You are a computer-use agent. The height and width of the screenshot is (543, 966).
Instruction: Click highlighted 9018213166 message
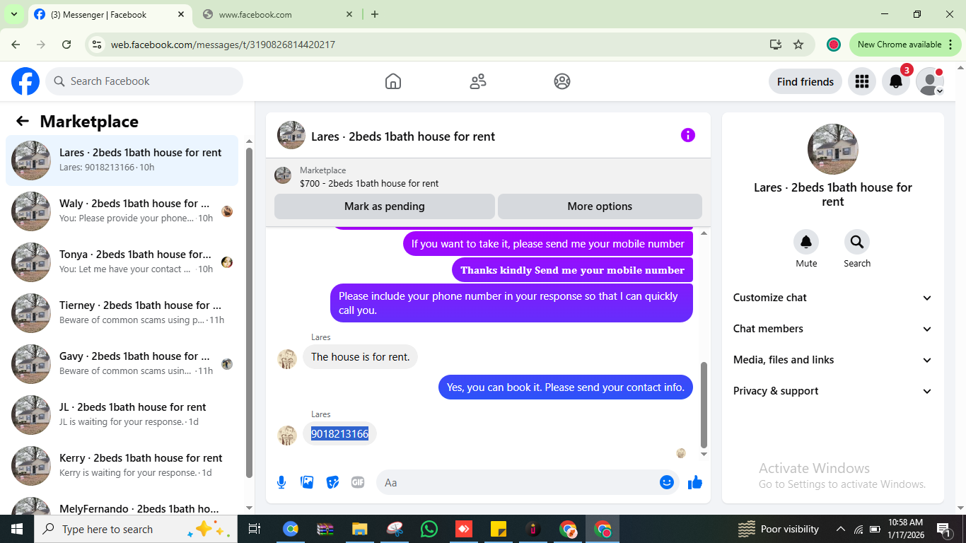(x=339, y=433)
